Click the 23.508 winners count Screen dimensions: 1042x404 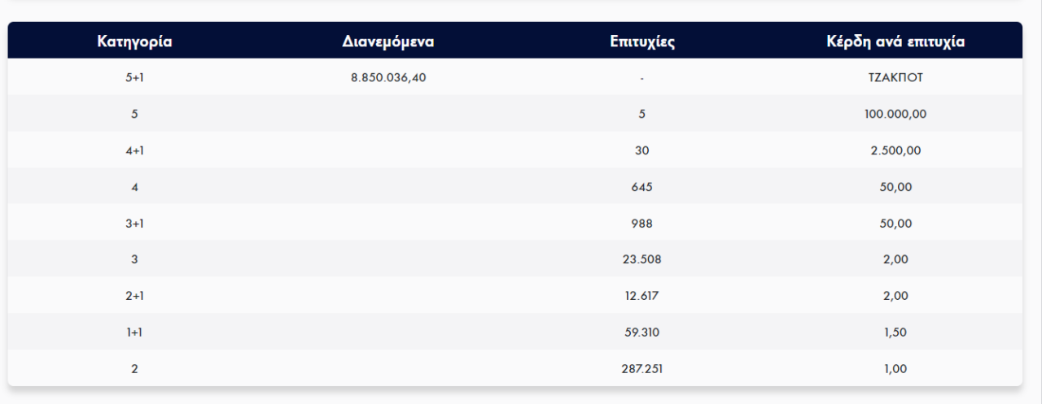[641, 259]
